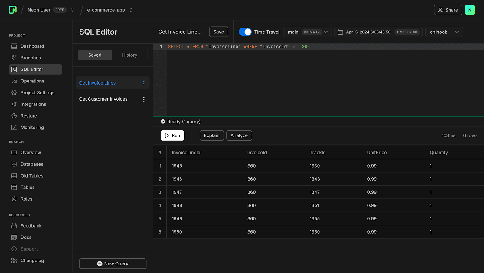The image size is (484, 273).
Task: Open options menu for Get Customer Invoices
Action: [144, 99]
